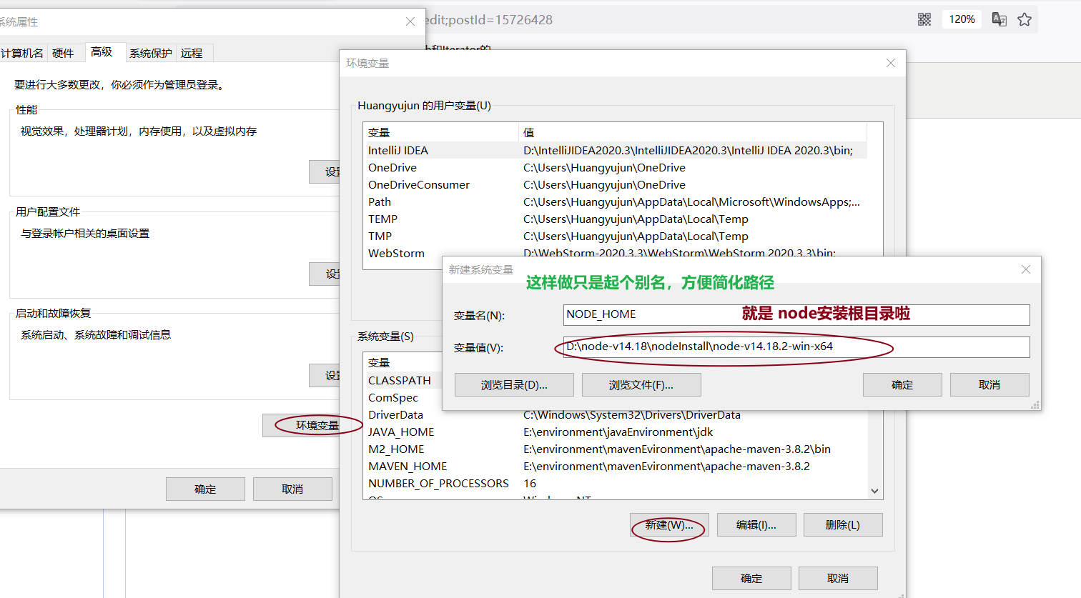Switch to the 硬件 tab
1081x598 pixels.
(64, 52)
